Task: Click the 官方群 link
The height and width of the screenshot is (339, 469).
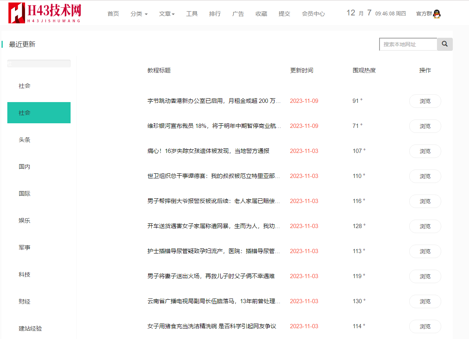Action: (x=424, y=14)
